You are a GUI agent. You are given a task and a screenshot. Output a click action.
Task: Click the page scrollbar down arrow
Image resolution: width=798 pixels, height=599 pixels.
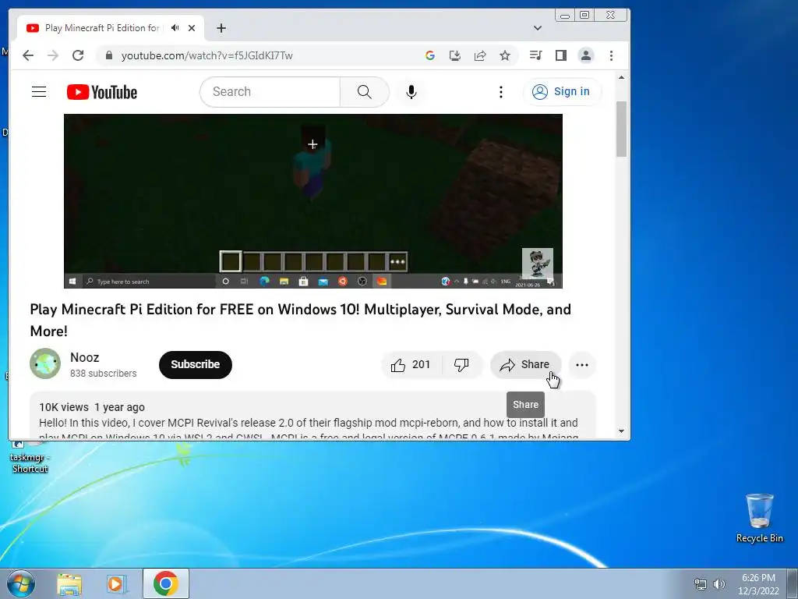pos(621,431)
